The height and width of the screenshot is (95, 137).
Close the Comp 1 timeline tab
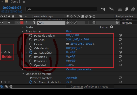click(x=2, y=1)
